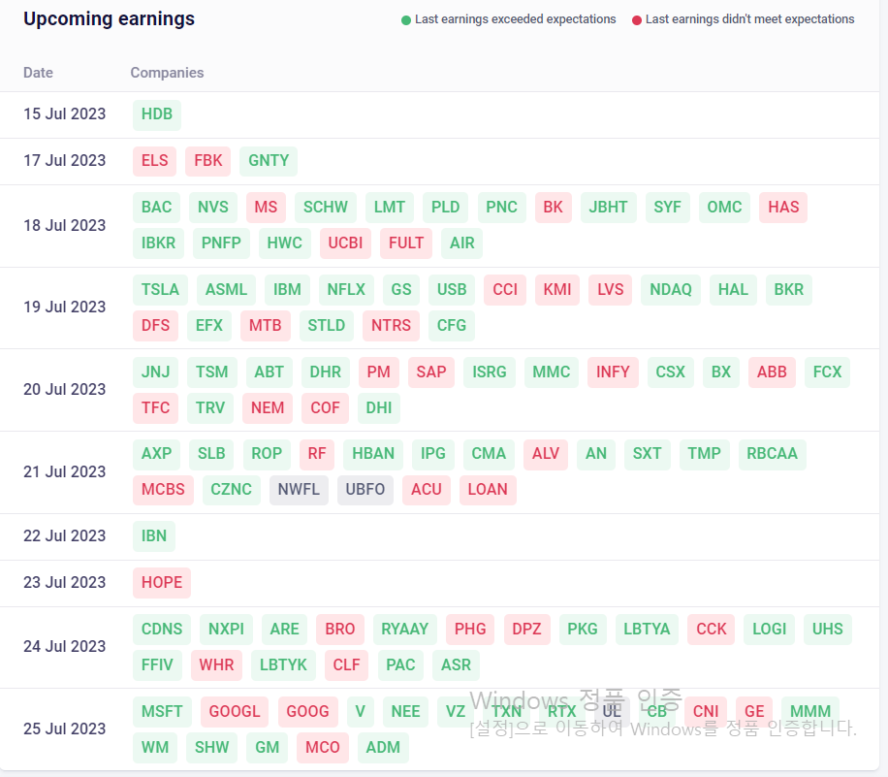
Task: Click the FULT ticker
Action: 406,243
